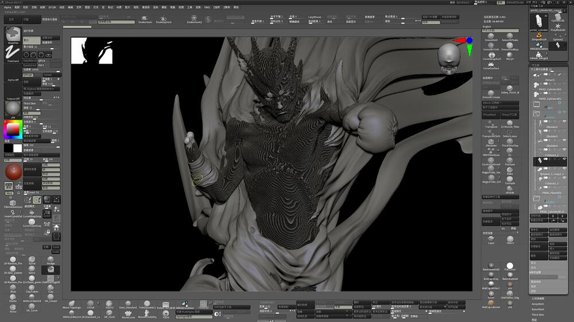
Task: Select the SK_Carve brush
Action: (x=32, y=307)
